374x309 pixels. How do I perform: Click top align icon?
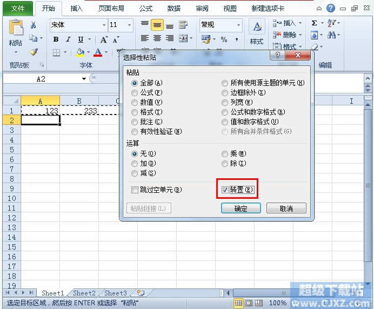(144, 24)
